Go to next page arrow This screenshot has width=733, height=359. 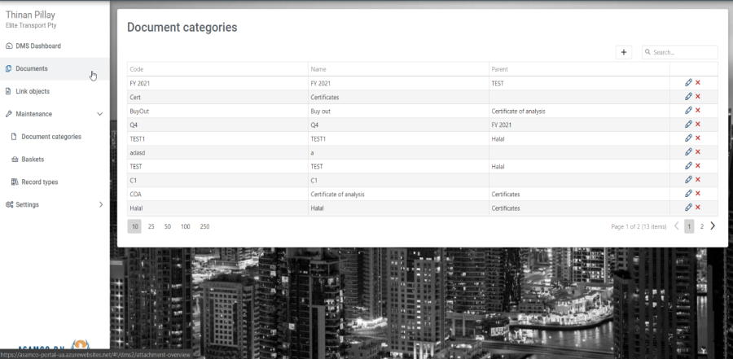713,226
